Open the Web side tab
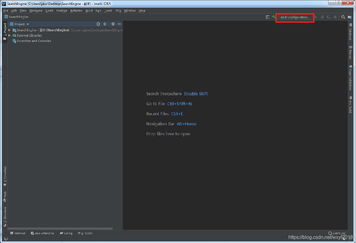Viewport: 356px width, 243px height. 5,196
